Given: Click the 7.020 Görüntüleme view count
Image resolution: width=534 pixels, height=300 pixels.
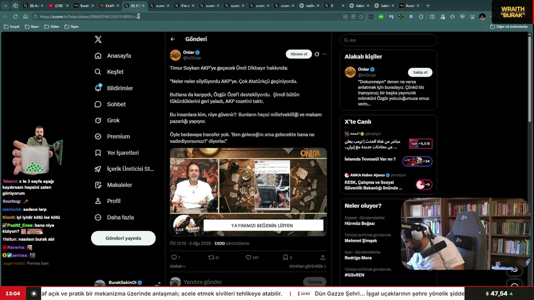Looking at the screenshot, I should [x=232, y=243].
